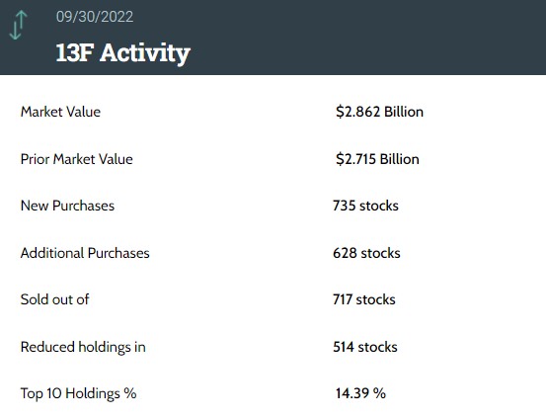Select the 09/30/2022 date text
Image resolution: width=546 pixels, height=418 pixels.
(95, 17)
